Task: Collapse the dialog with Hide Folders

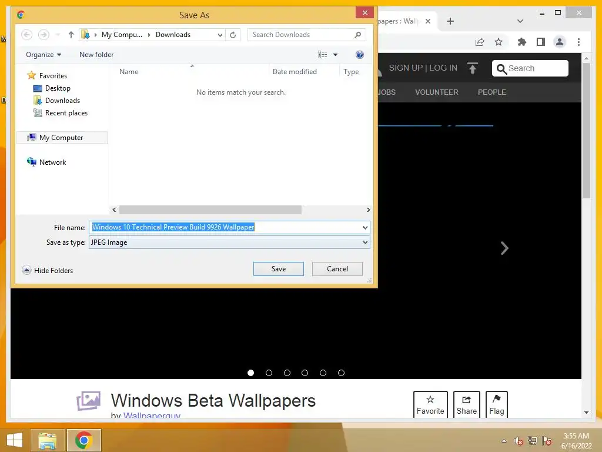Action: [x=48, y=270]
